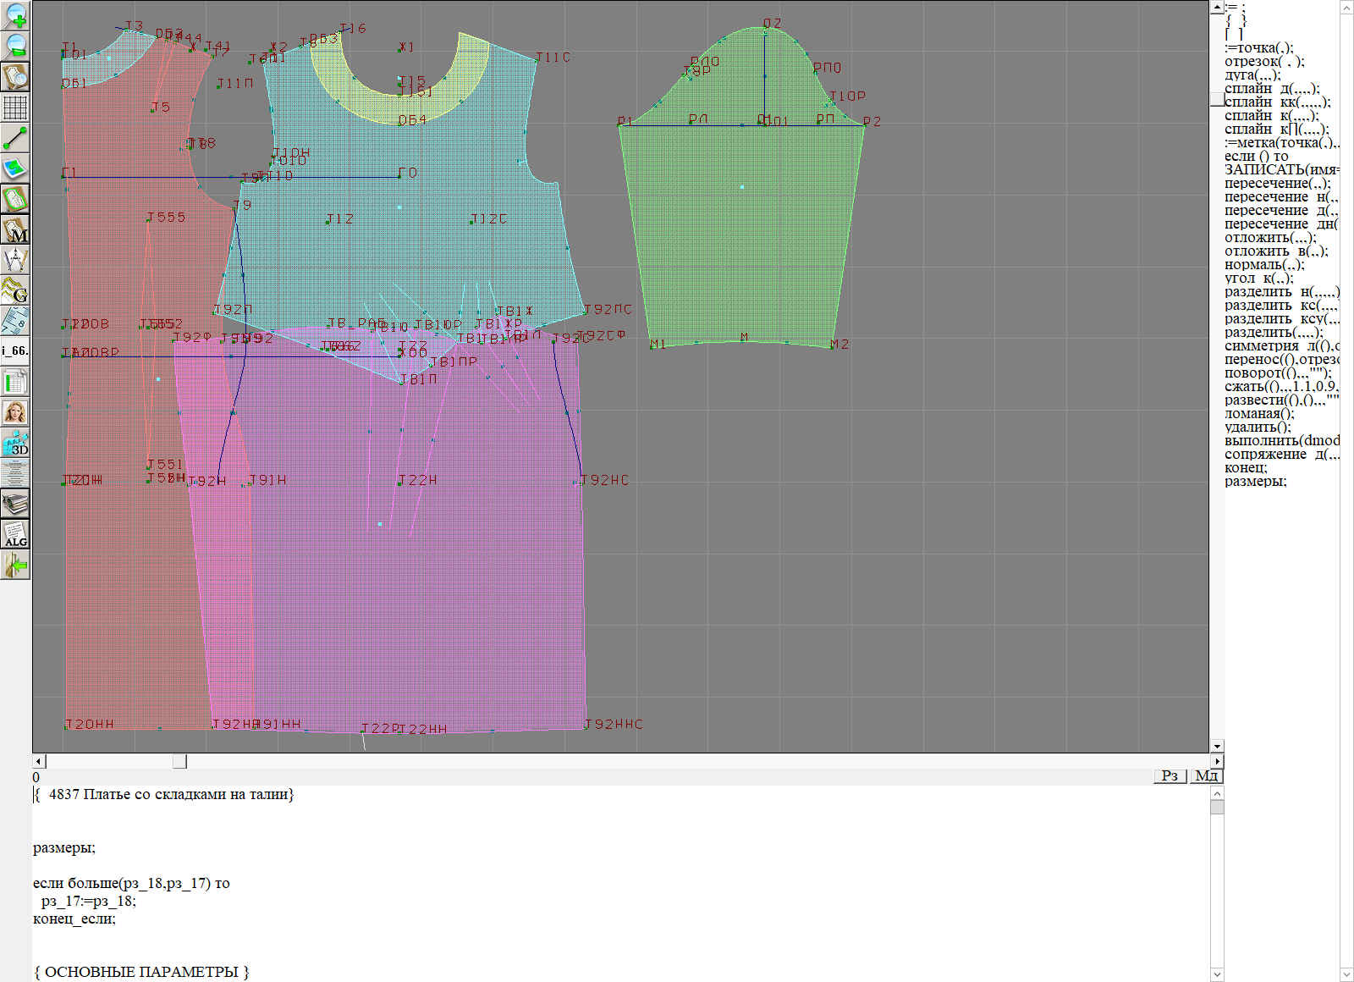Click the stacked books library icon
The width and height of the screenshot is (1354, 982).
(15, 504)
